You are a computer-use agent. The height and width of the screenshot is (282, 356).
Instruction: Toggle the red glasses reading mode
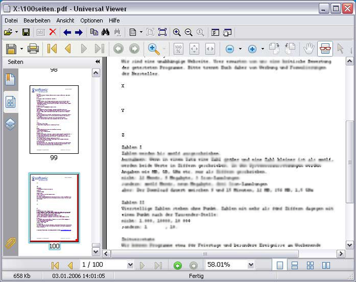pyautogui.click(x=325, y=49)
